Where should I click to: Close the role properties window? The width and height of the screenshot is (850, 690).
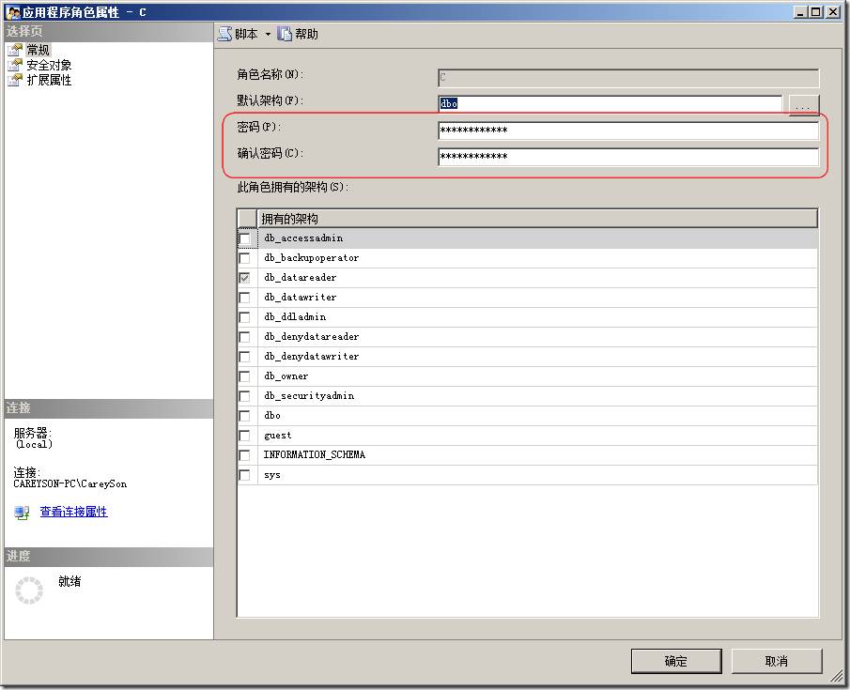click(x=833, y=12)
